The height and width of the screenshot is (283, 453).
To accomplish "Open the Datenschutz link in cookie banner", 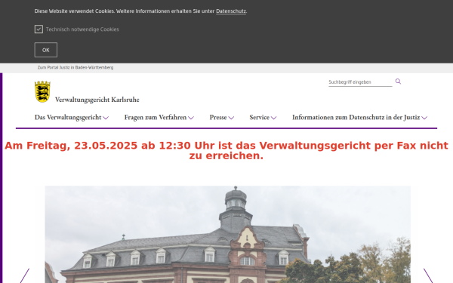I will click(231, 11).
